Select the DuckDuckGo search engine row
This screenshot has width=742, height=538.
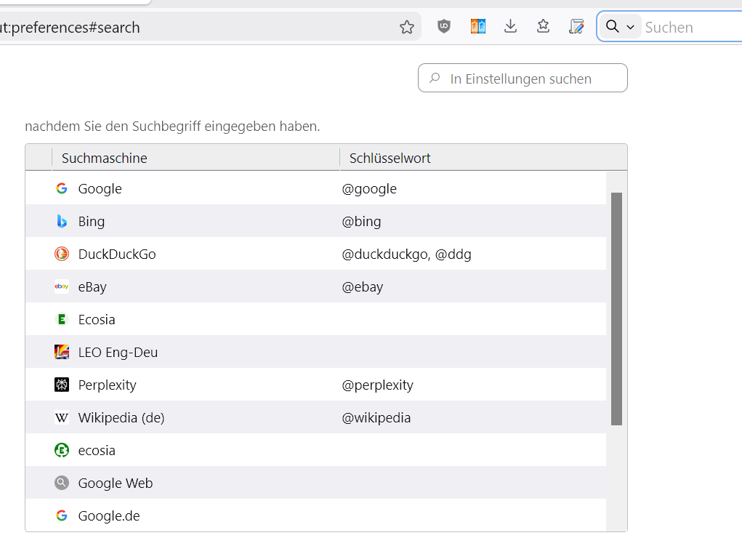(116, 254)
